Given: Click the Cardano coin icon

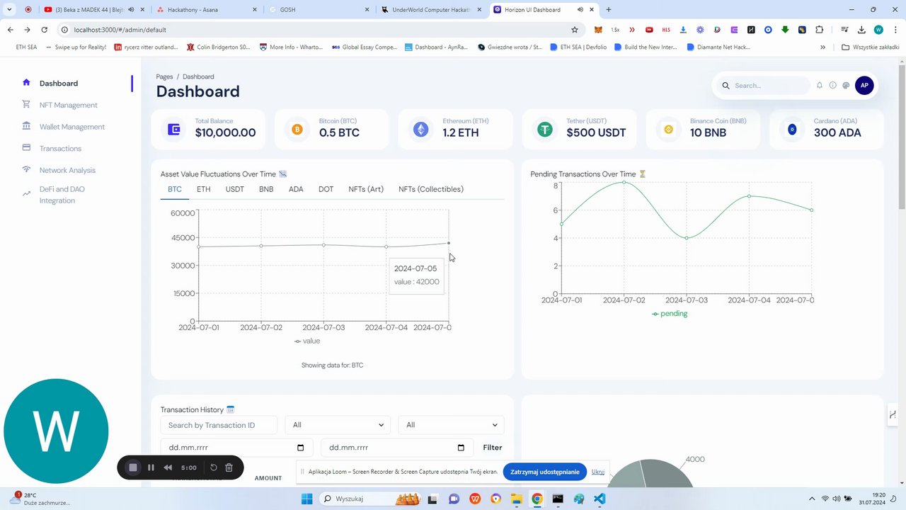Looking at the screenshot, I should (x=792, y=129).
